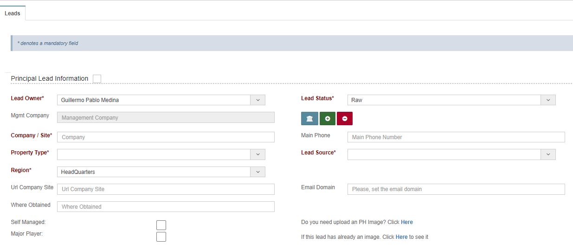Screen dimensions: 573x250
Task: Open the Region dropdown showing HeadQuarters
Action: 258,172
